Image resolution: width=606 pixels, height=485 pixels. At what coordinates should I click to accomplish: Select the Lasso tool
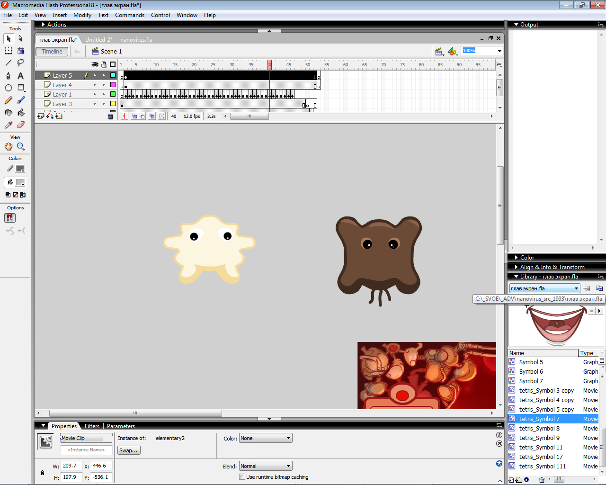click(20, 63)
